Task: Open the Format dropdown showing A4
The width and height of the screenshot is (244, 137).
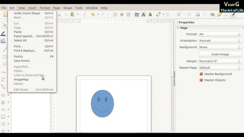Action: pyautogui.click(x=220, y=34)
